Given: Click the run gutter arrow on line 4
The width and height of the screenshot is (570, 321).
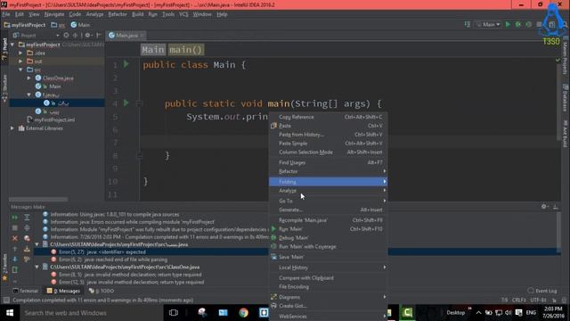Looking at the screenshot, I should click(x=126, y=103).
